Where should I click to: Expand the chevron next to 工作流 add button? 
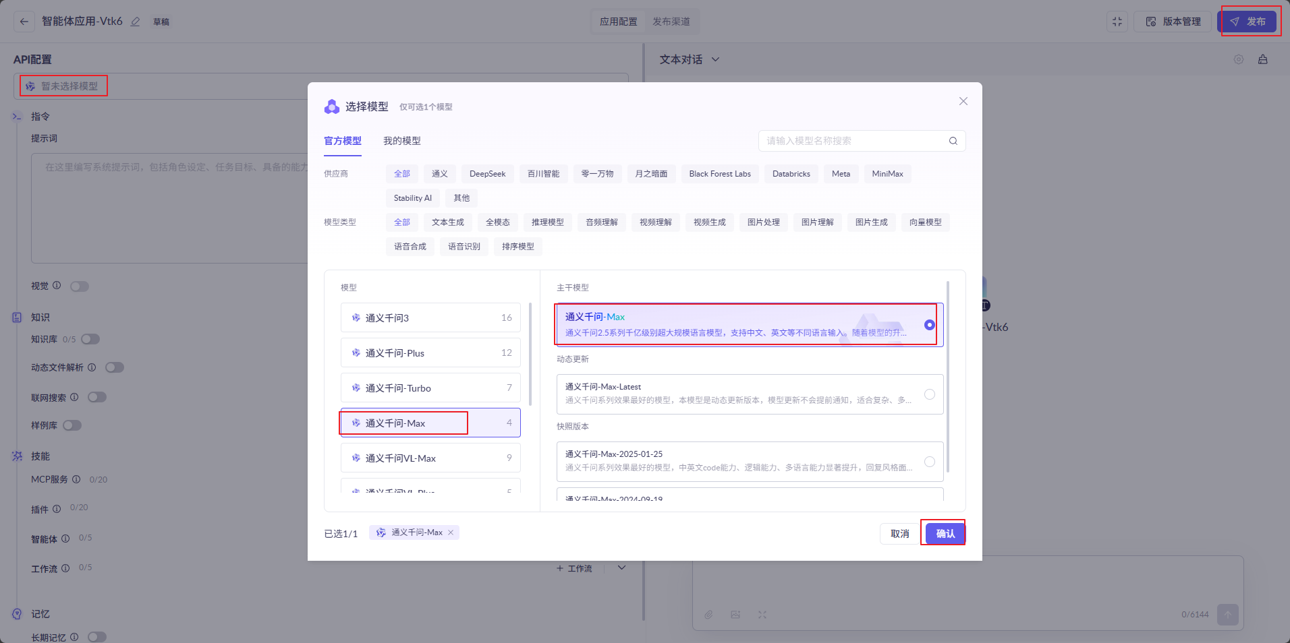622,568
